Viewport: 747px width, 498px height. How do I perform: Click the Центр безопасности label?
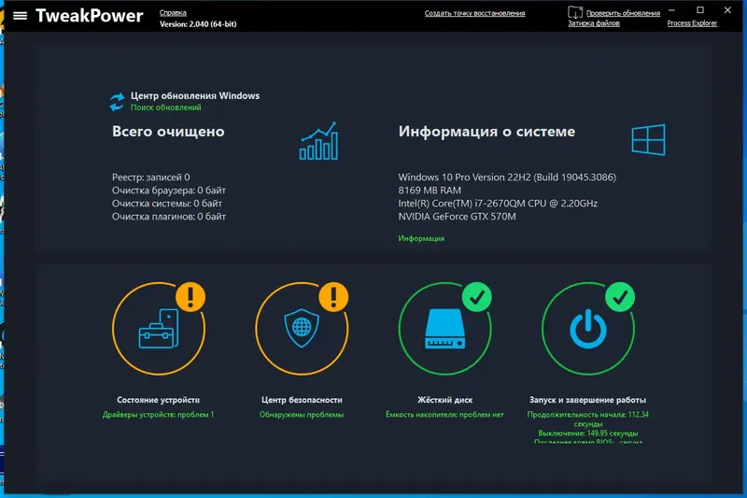302,400
